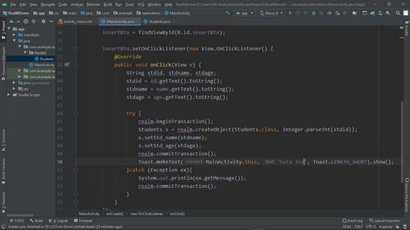This screenshot has height=230, width=410.
Task: Open the TODO tool window
Action: point(17,220)
